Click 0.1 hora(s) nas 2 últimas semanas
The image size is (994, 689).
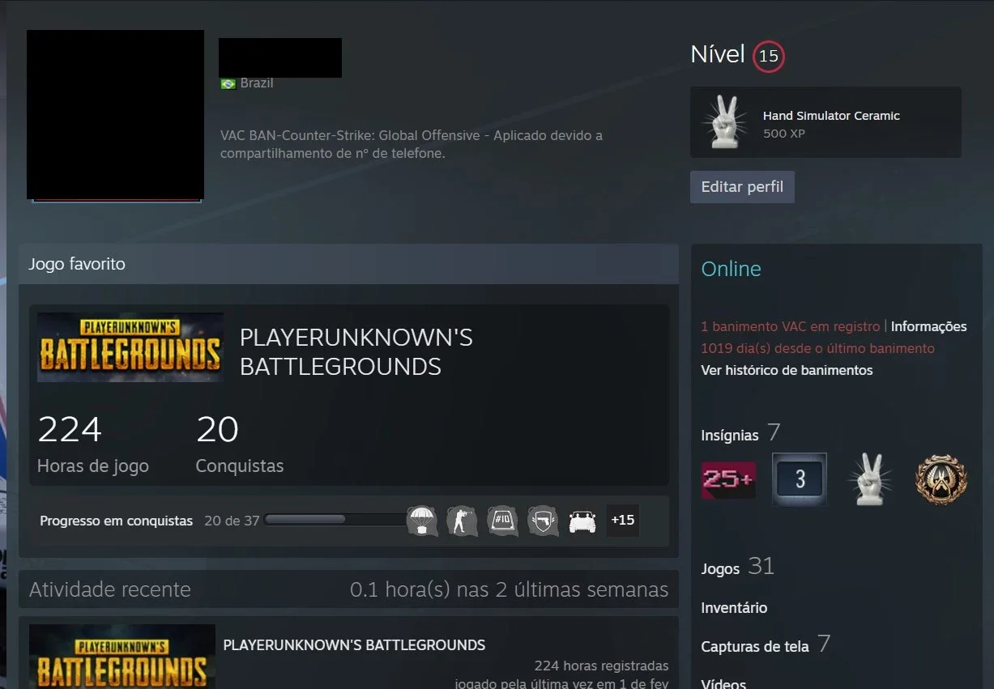coord(510,589)
